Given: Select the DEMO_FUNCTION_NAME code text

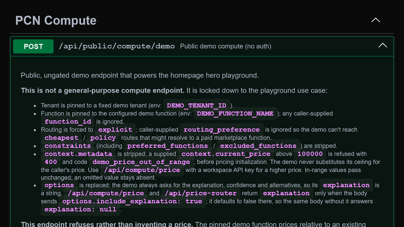Looking at the screenshot, I should point(235,113).
